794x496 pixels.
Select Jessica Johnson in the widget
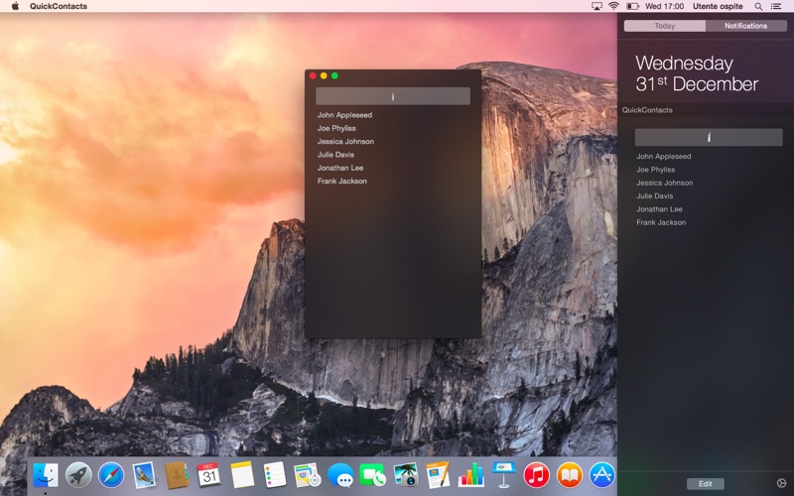coord(664,183)
